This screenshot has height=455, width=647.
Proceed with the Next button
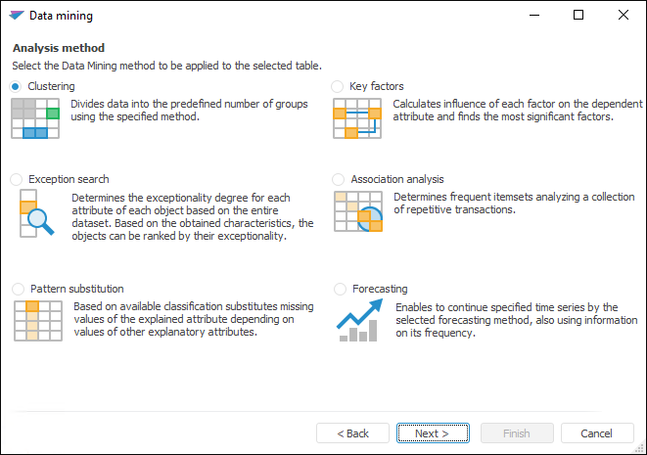point(432,433)
